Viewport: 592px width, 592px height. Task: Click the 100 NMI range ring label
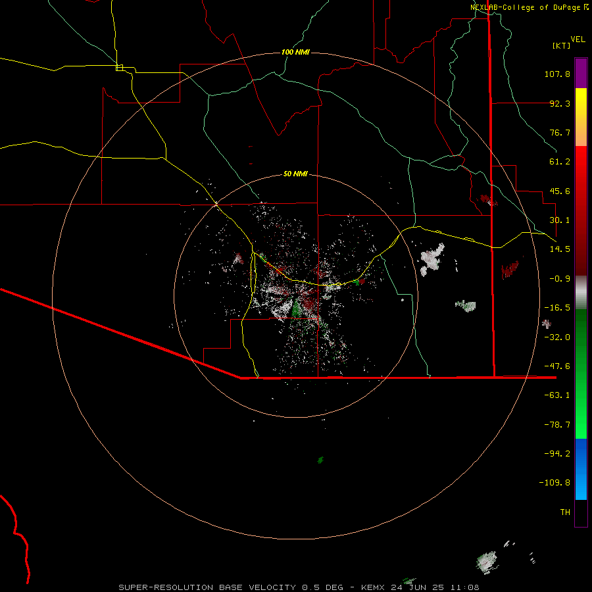[295, 52]
